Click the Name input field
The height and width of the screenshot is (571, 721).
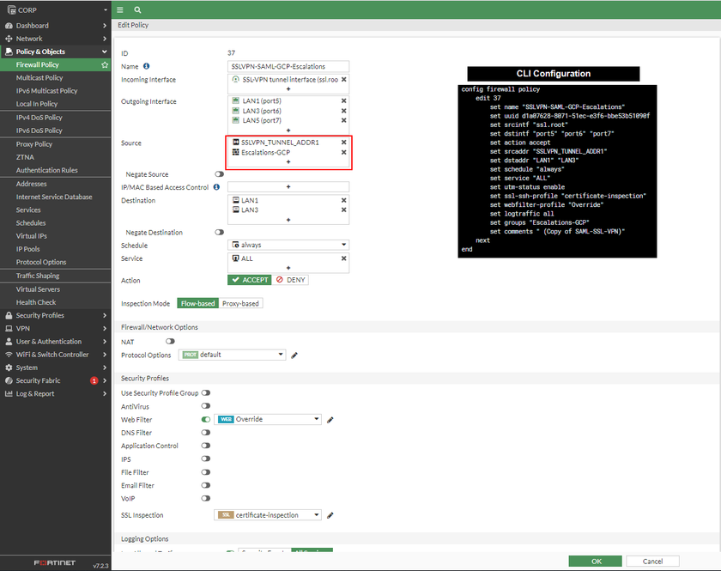pos(288,66)
